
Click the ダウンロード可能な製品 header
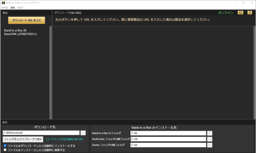click(x=68, y=13)
